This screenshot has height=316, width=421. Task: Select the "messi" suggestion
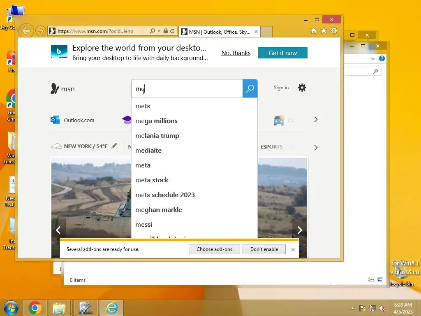point(194,224)
